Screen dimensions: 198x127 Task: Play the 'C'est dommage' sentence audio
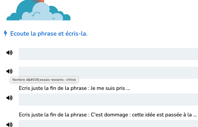(x=9, y=125)
